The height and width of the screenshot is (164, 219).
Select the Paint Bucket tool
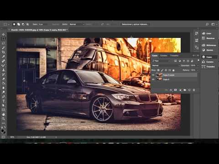(x=3, y=83)
